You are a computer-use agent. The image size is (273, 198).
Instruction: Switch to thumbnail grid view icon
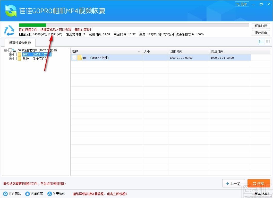point(268,42)
